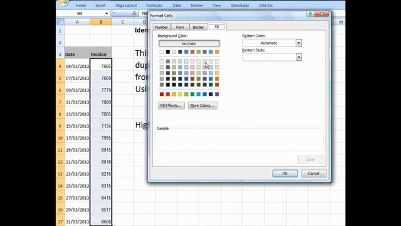
Task: Select the Fill tab
Action: click(x=216, y=27)
